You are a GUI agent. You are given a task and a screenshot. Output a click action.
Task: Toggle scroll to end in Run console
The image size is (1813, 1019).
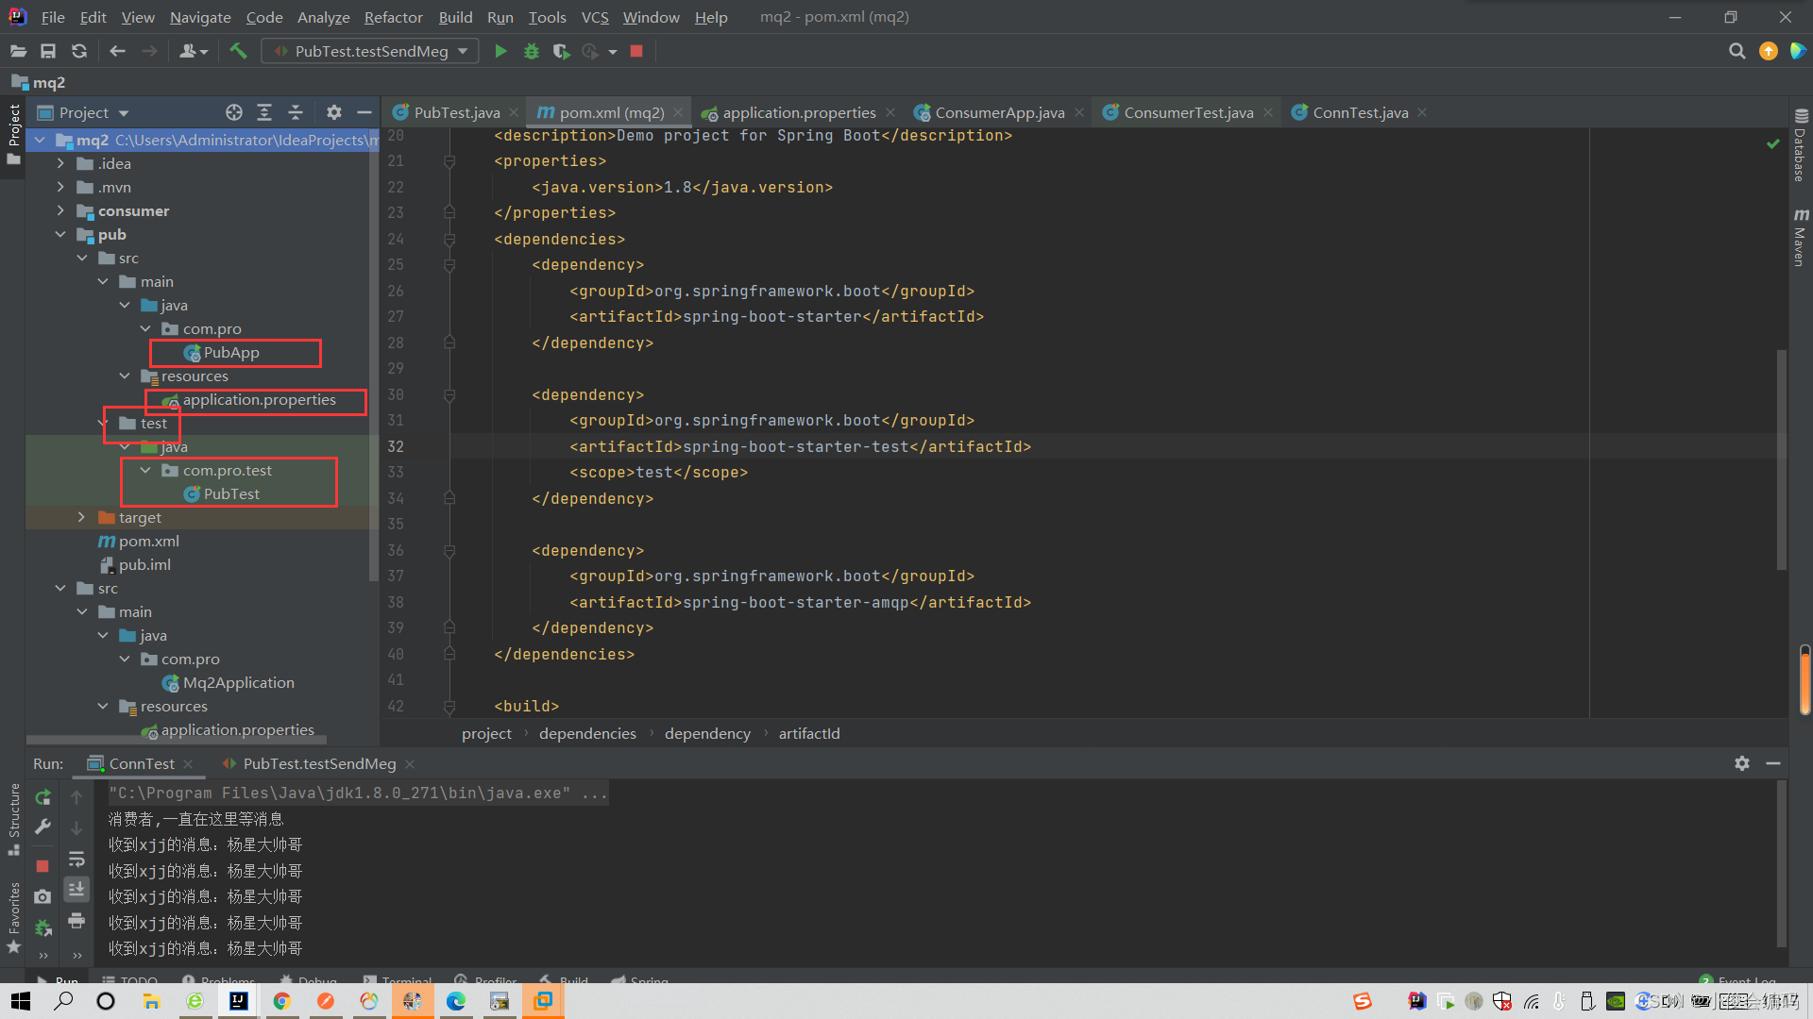click(76, 889)
